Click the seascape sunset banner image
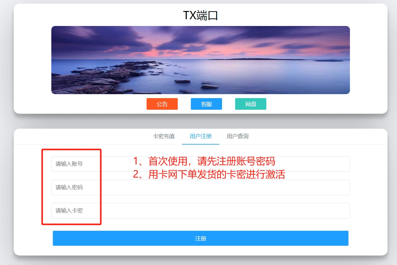The width and height of the screenshot is (397, 265). point(201,60)
